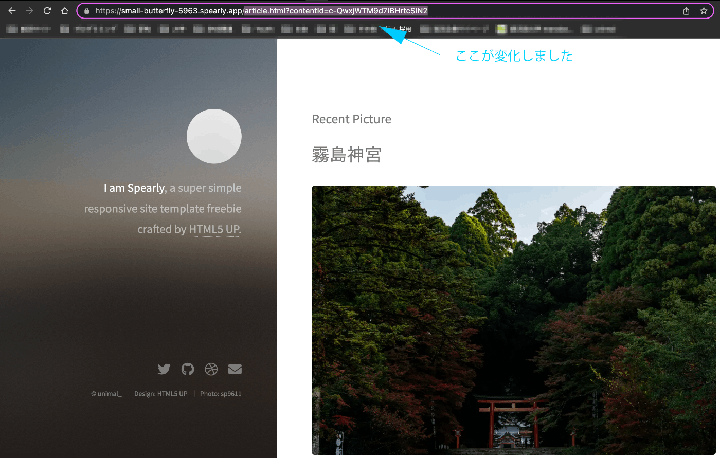720x458 pixels.
Task: Click the padlock site security icon
Action: click(86, 11)
